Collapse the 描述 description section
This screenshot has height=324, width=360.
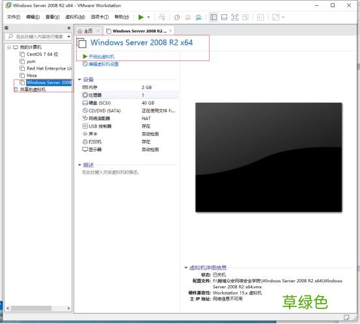[x=79, y=165]
